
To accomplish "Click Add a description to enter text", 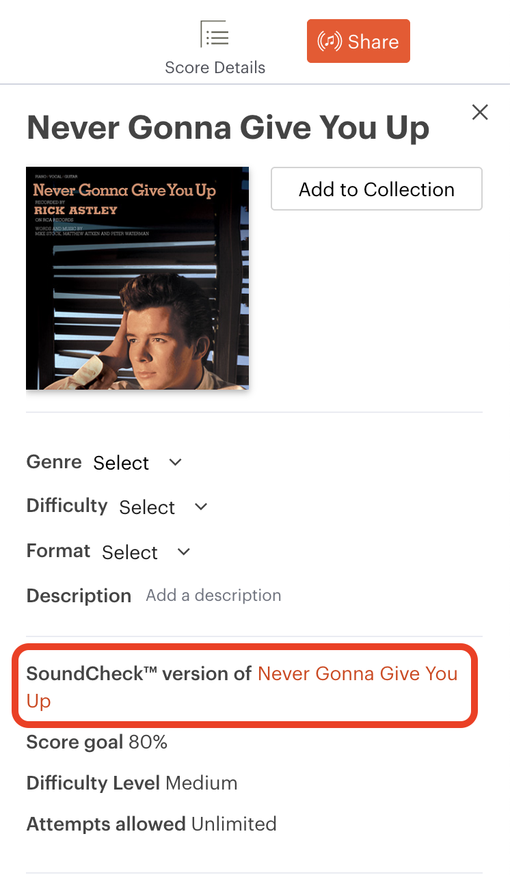I will point(213,595).
